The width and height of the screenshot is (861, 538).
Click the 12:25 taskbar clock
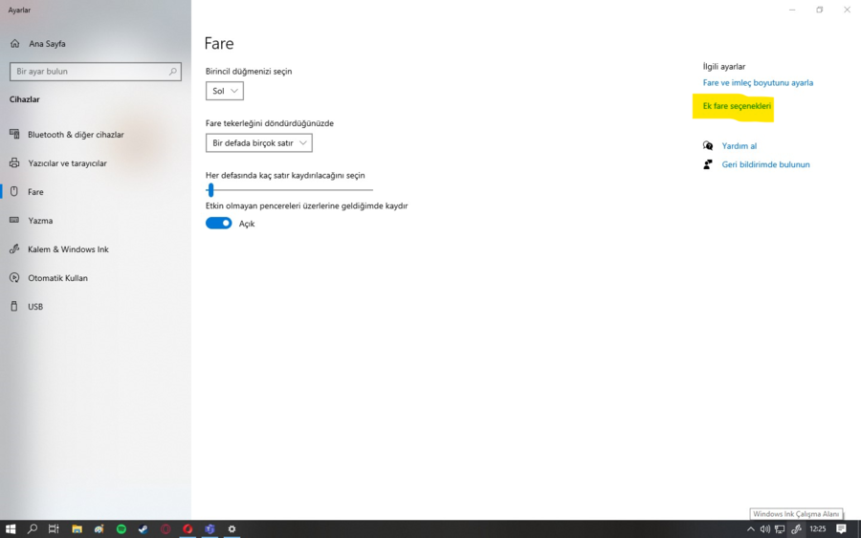(818, 529)
